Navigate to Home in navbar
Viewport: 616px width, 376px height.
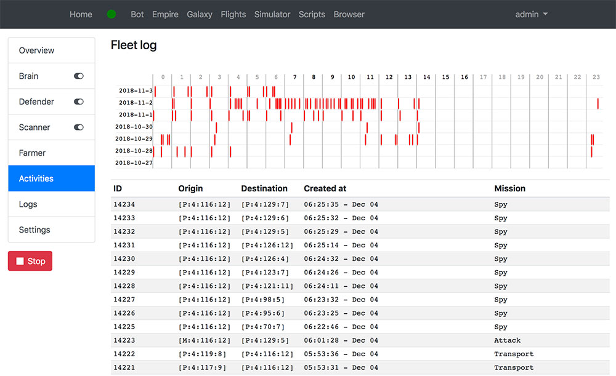point(81,14)
